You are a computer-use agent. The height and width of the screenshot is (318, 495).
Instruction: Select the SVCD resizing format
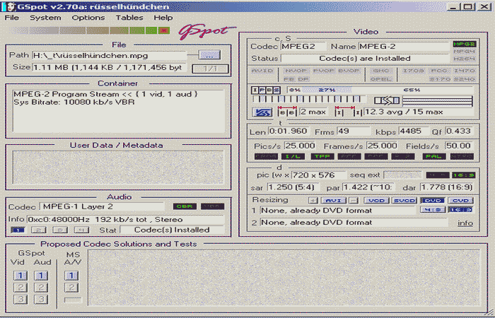[405, 201]
